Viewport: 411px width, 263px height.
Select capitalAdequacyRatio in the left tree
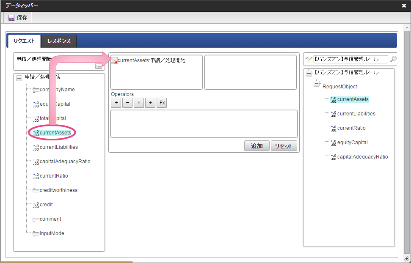click(65, 162)
